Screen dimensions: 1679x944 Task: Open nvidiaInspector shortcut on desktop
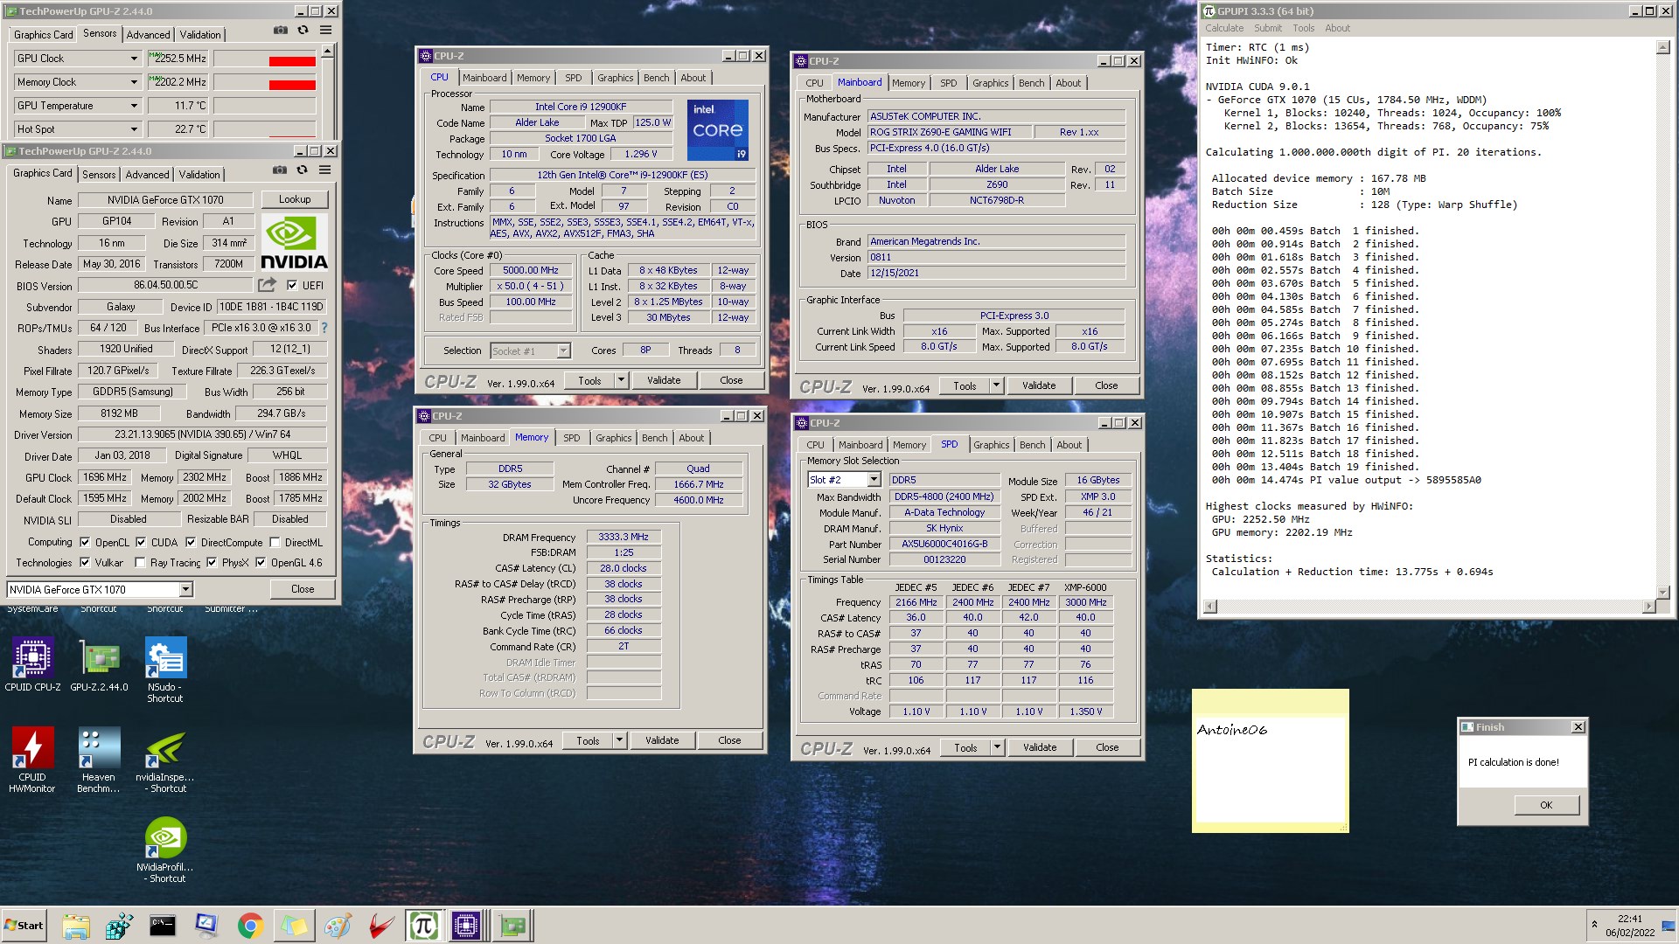[x=165, y=759]
